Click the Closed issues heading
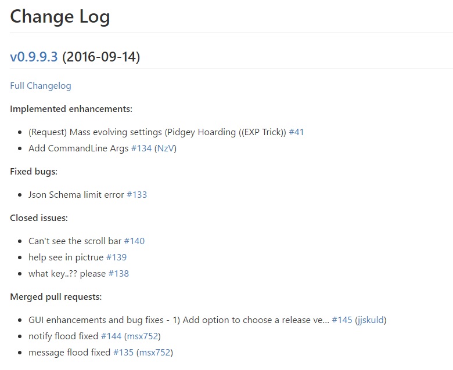 click(39, 217)
